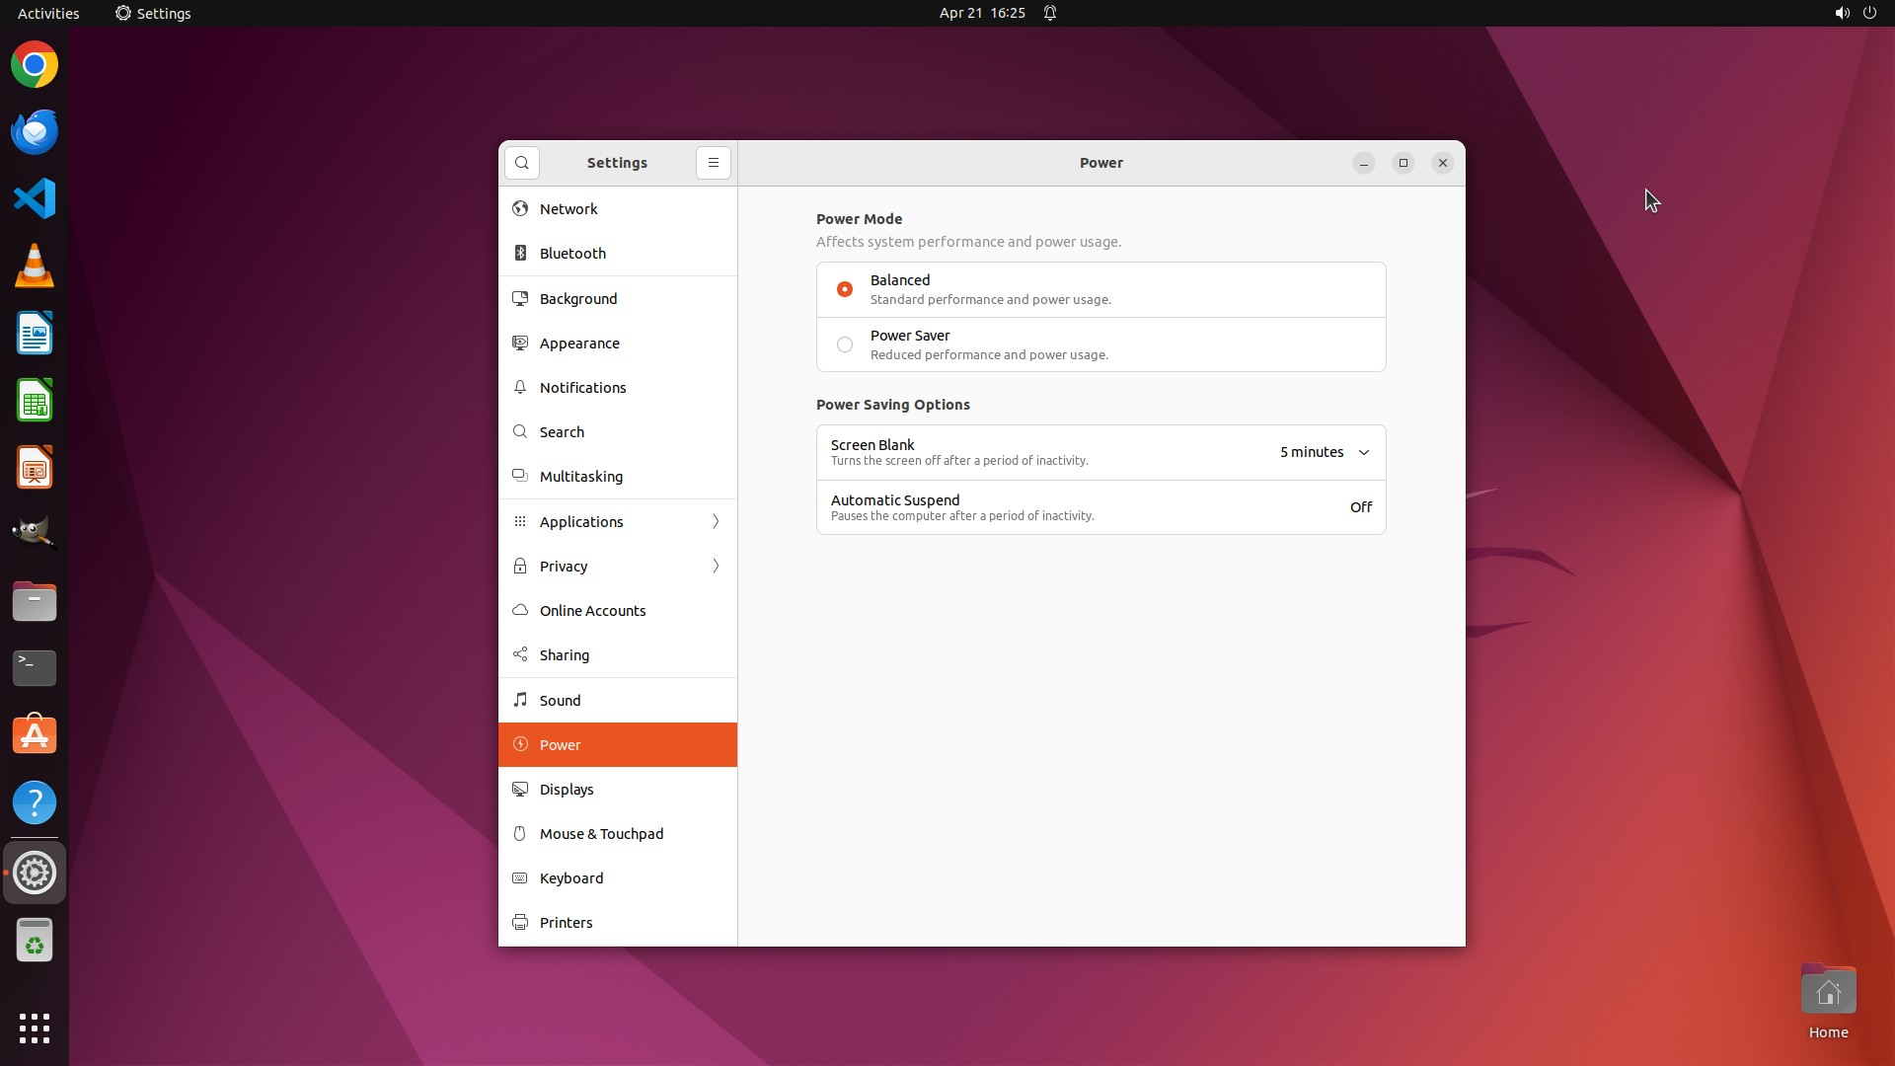Click Activities in the top bar
The width and height of the screenshot is (1895, 1066).
[48, 13]
